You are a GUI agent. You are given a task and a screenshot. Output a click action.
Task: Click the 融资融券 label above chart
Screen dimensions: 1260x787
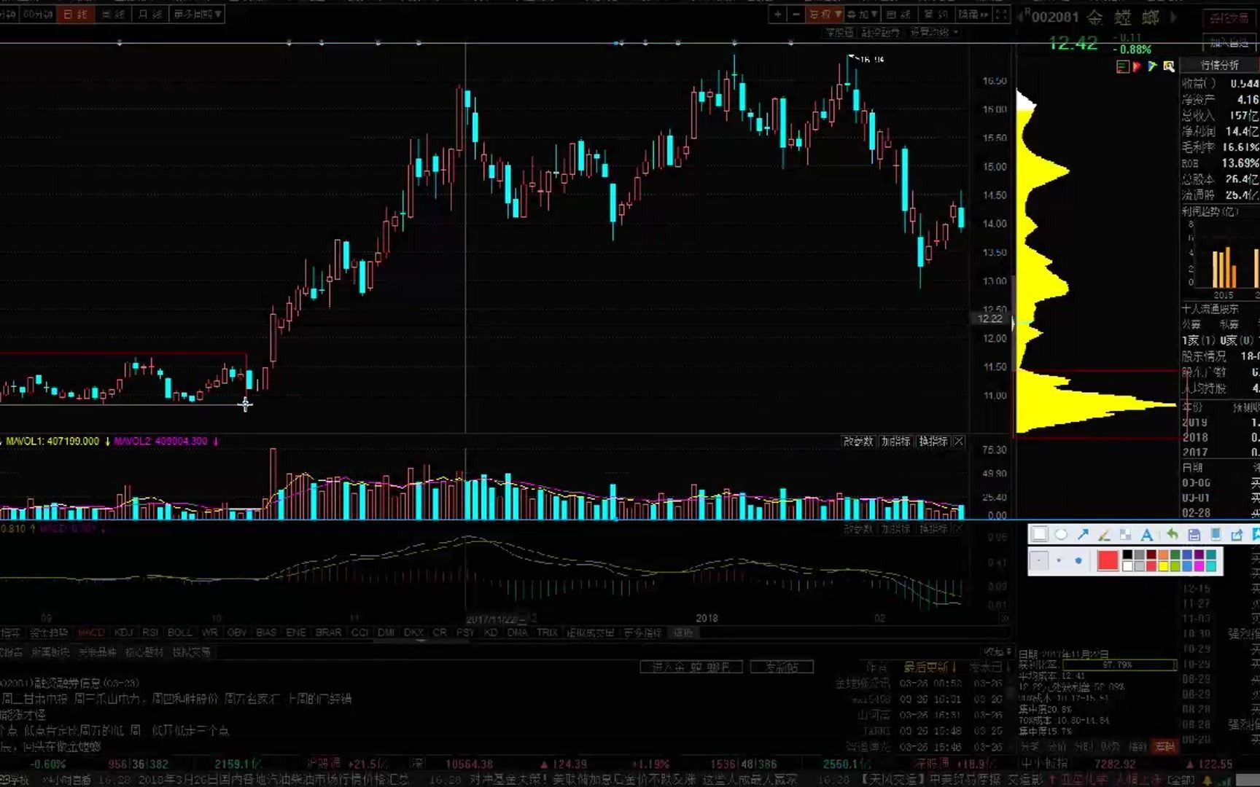click(880, 33)
